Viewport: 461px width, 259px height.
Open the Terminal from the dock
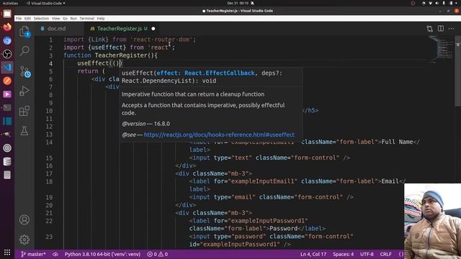pyautogui.click(x=7, y=108)
